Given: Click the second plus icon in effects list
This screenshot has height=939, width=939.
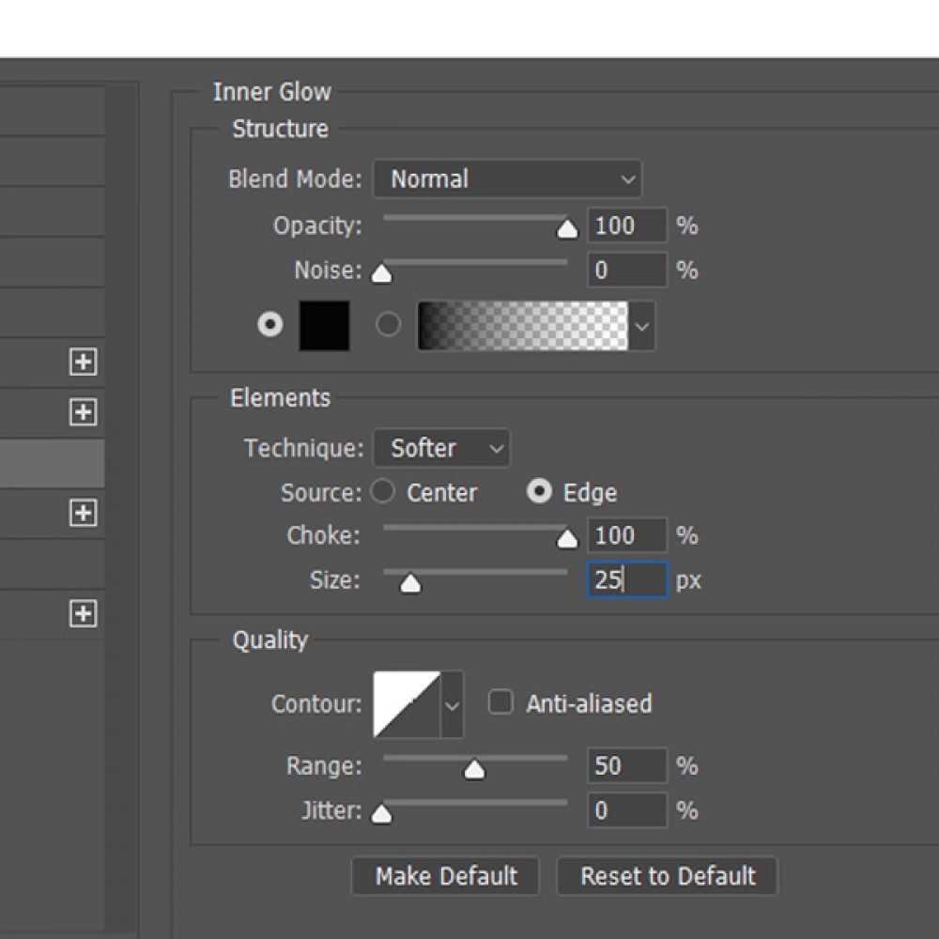Looking at the screenshot, I should pos(83,410).
